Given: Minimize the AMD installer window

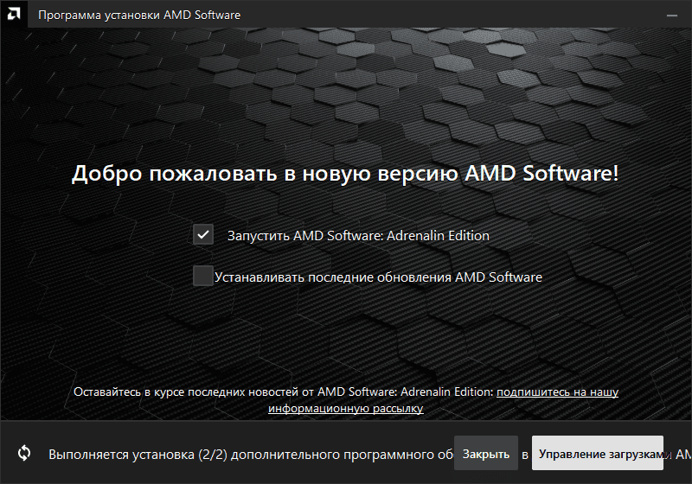Looking at the screenshot, I should 671,15.
